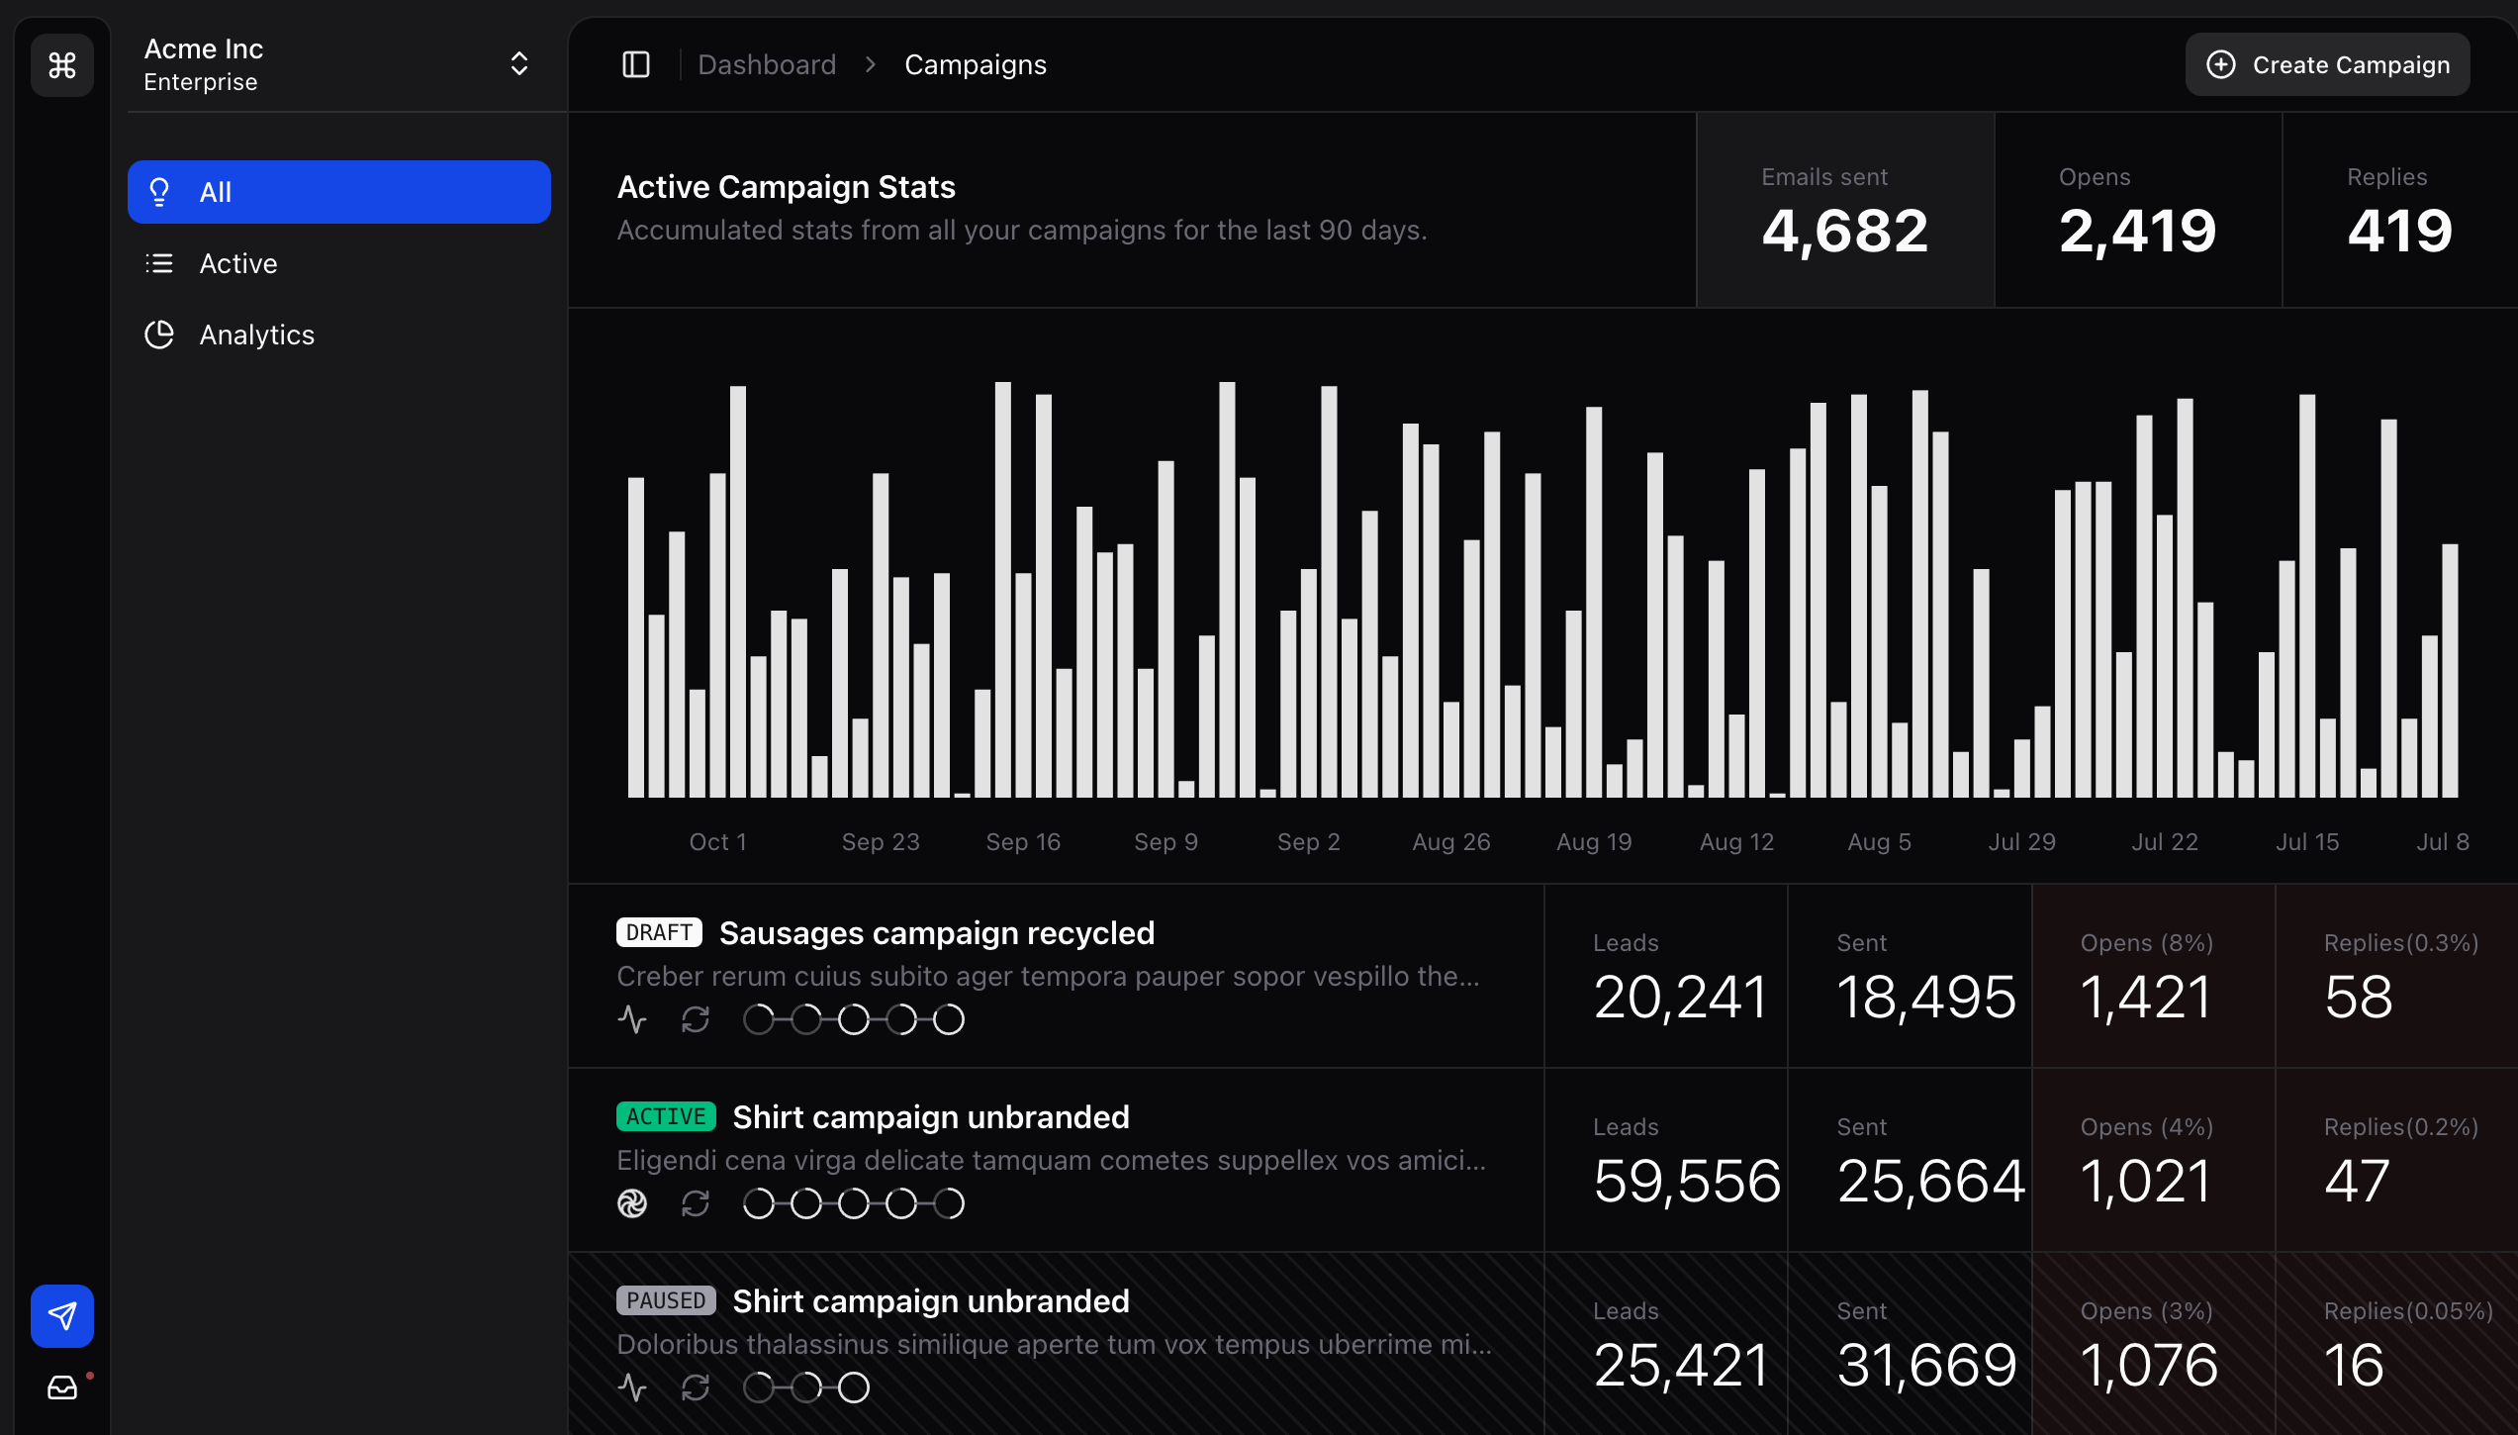Click the Create Campaign button
Viewport: 2518px width, 1435px height.
2327,65
